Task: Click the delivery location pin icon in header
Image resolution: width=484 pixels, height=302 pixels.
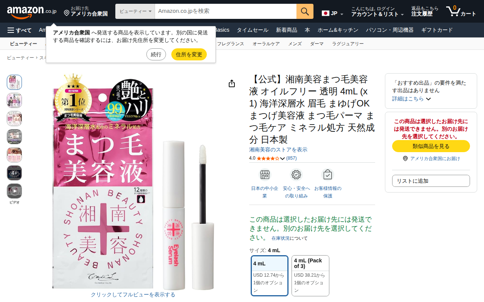Action: coord(67,13)
